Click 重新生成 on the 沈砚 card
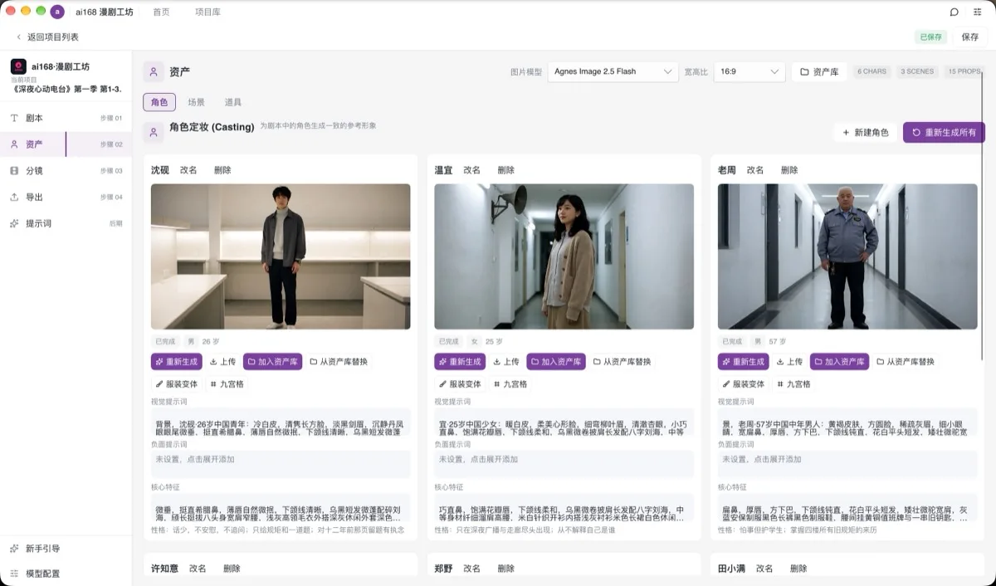 coord(177,362)
